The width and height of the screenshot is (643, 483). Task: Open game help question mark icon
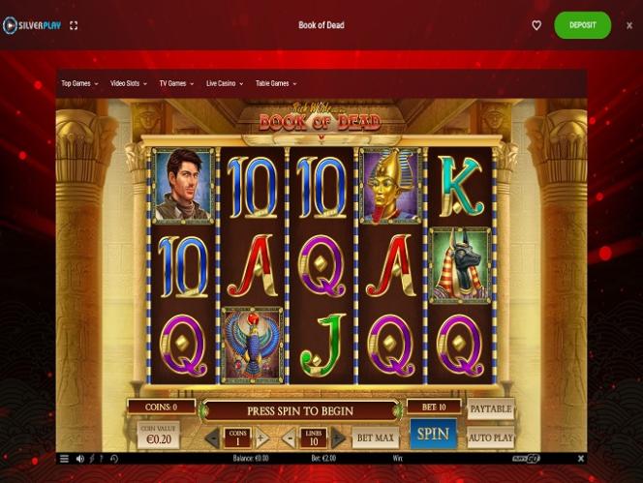[102, 459]
